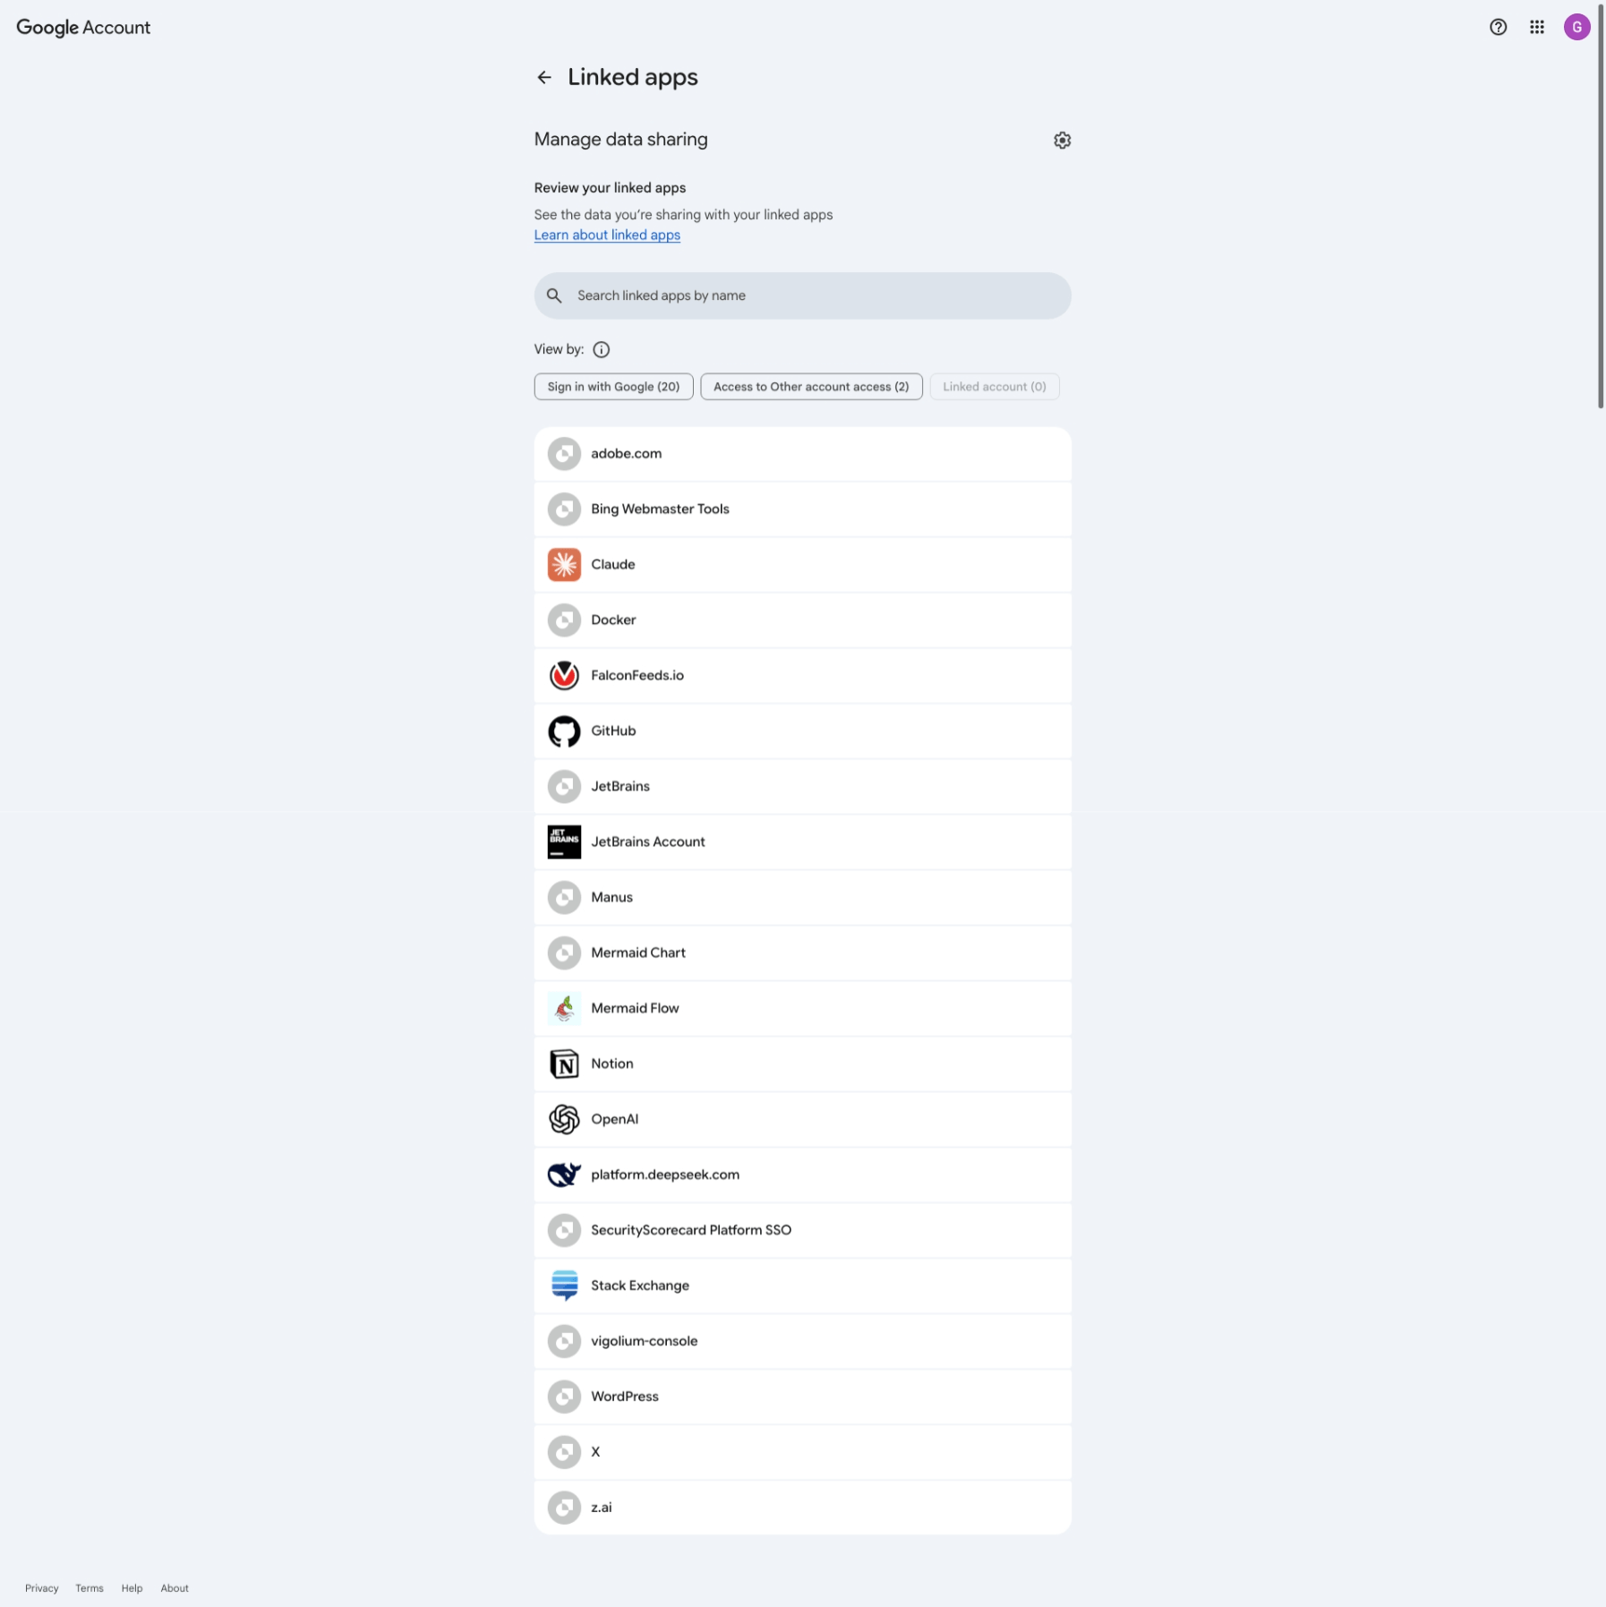Click the Search linked apps by name field
The image size is (1606, 1607).
802,296
